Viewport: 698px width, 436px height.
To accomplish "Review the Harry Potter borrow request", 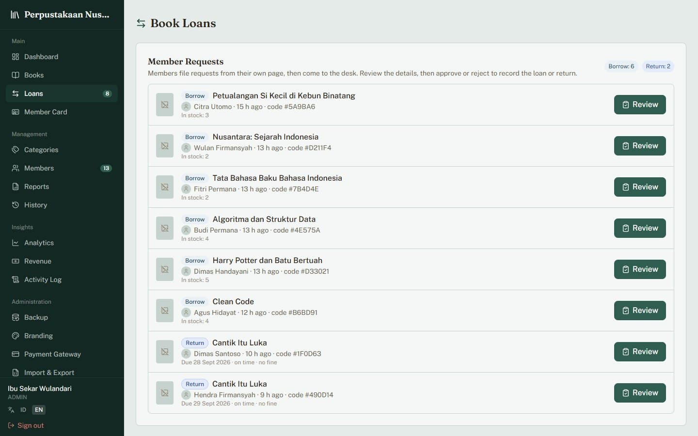I will point(640,269).
